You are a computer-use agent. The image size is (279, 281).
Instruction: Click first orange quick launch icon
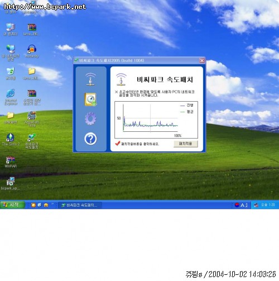(x=33, y=205)
